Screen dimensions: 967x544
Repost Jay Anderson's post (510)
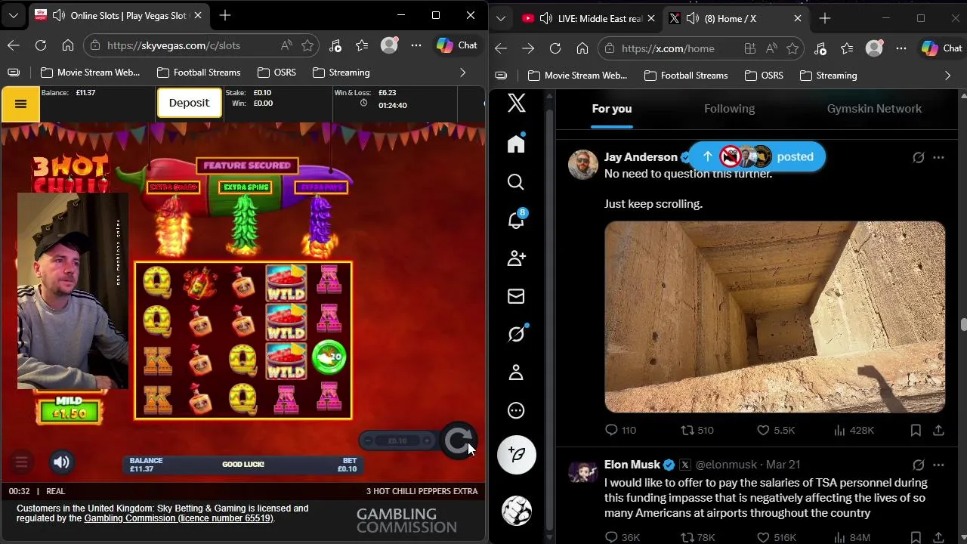(x=697, y=430)
